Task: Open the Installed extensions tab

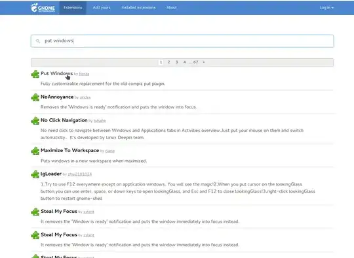Action: pyautogui.click(x=138, y=8)
